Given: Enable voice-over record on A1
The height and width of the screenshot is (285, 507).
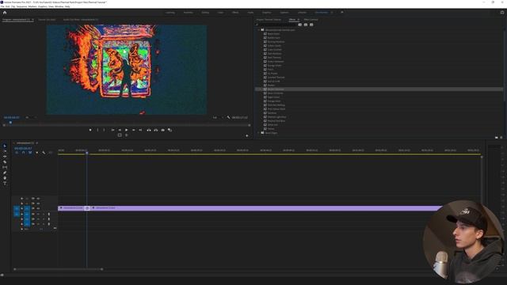Looking at the screenshot, I should (x=49, y=214).
